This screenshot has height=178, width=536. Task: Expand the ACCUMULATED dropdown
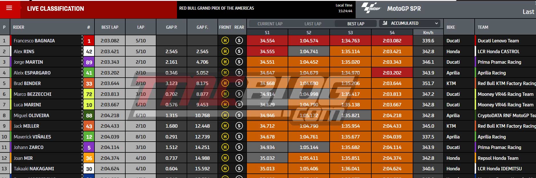[x=410, y=23]
